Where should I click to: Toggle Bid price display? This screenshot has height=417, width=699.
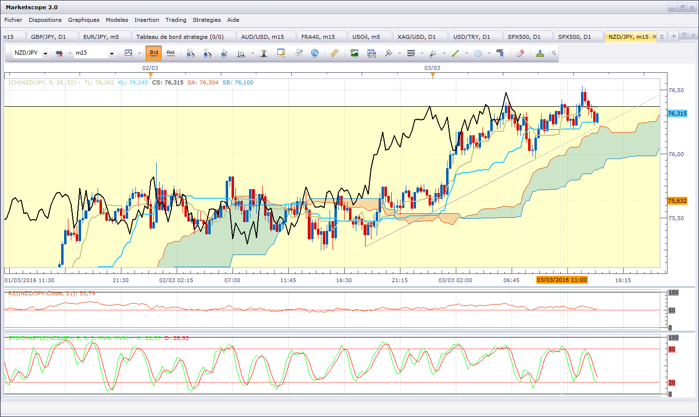(x=154, y=53)
